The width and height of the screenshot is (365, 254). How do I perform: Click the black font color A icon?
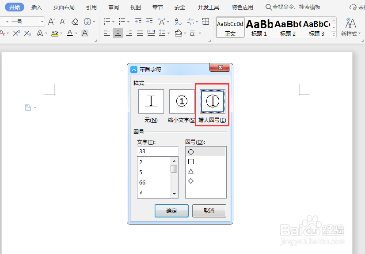[70, 33]
